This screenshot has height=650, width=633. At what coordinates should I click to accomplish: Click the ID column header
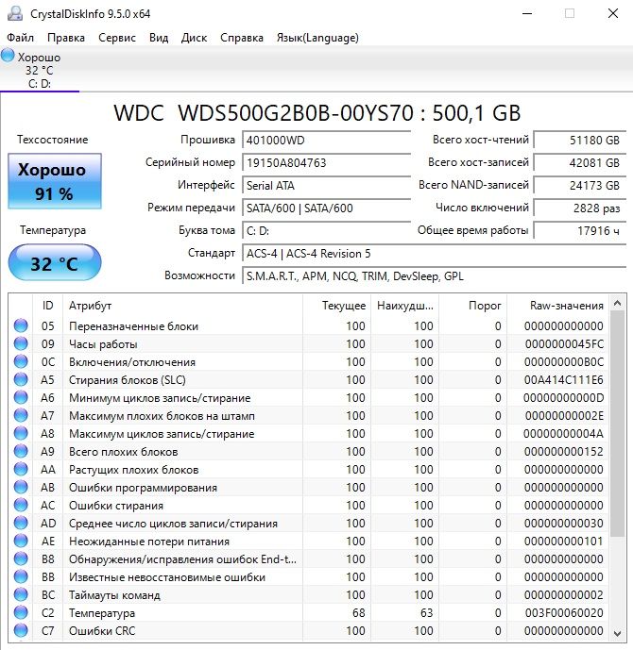pos(48,306)
